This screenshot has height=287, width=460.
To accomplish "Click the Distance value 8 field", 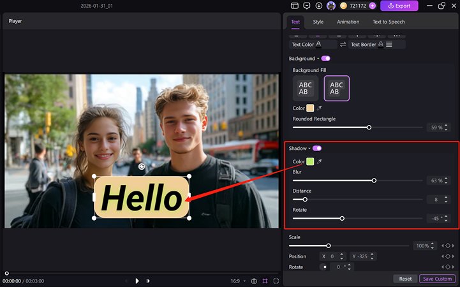I will (435, 200).
